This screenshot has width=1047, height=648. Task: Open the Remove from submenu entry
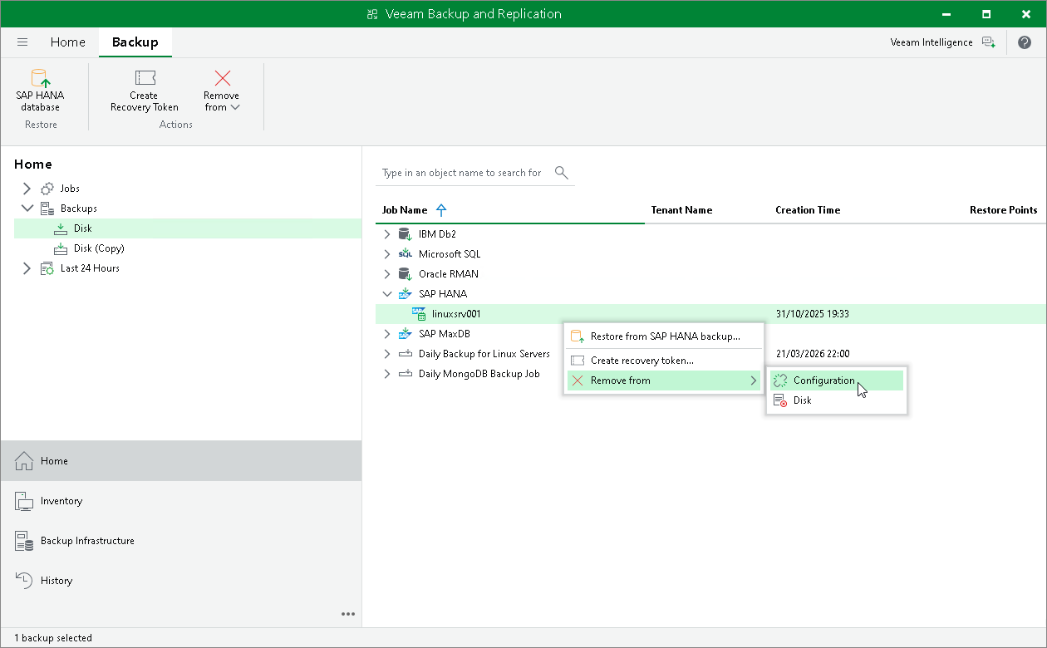[664, 380]
